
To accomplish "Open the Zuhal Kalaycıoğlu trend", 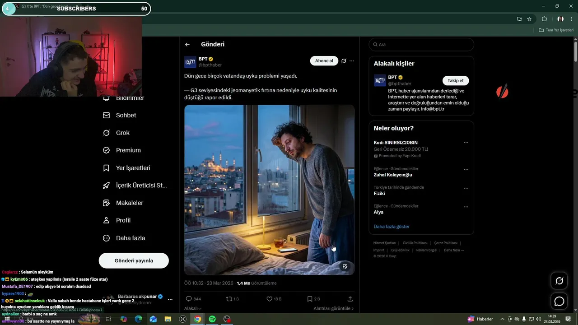I will (393, 175).
